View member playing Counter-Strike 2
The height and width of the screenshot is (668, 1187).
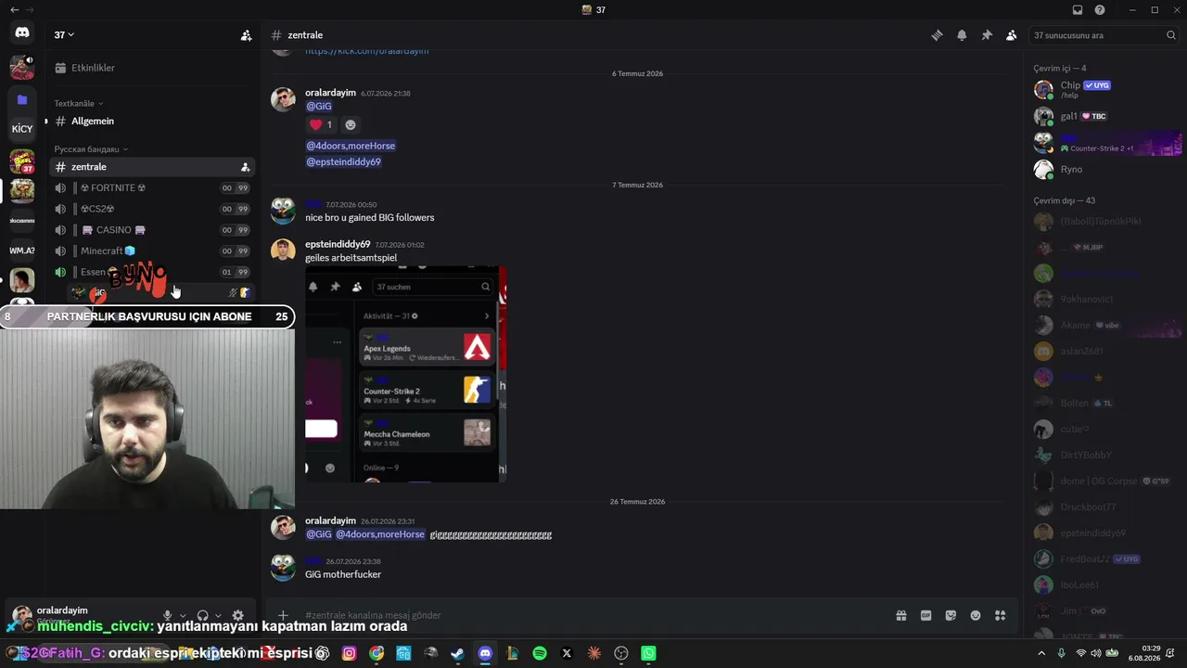pos(1105,143)
